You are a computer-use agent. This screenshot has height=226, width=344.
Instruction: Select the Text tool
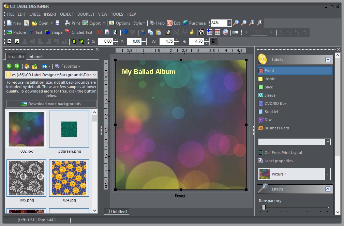tap(35, 32)
